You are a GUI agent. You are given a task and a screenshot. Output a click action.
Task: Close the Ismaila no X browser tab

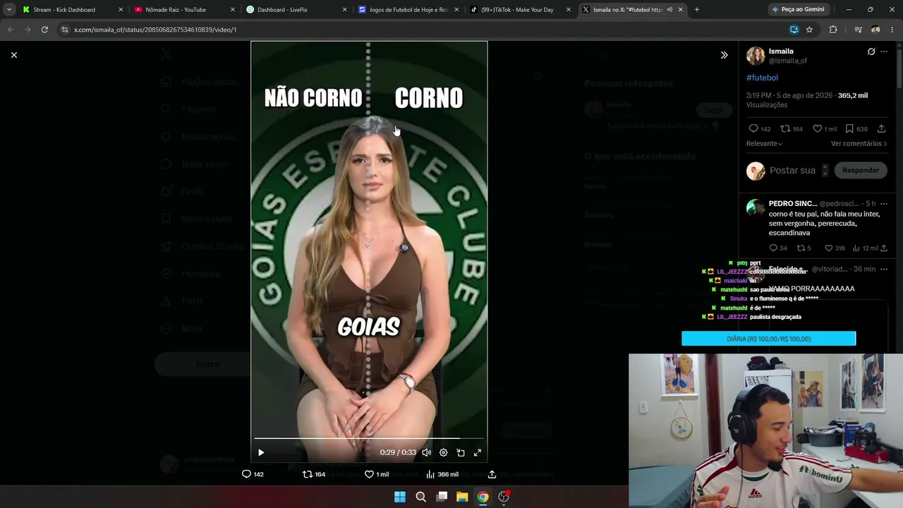click(680, 10)
